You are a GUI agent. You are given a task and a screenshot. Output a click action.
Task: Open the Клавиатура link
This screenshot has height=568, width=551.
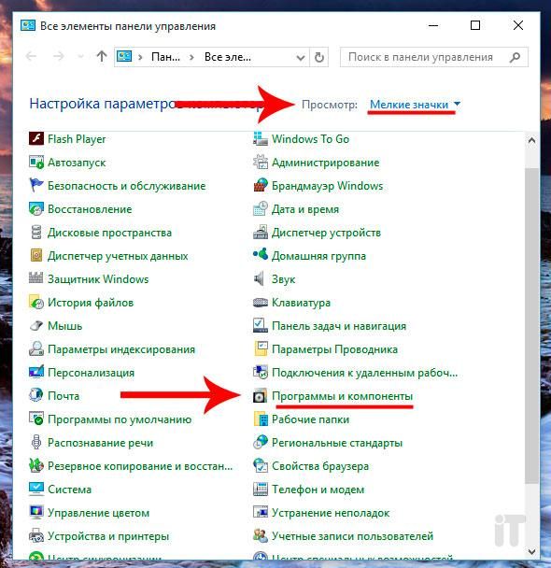(301, 303)
